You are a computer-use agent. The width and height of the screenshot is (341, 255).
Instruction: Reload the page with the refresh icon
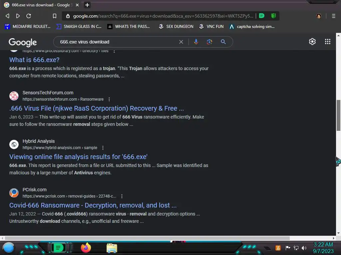point(29,16)
